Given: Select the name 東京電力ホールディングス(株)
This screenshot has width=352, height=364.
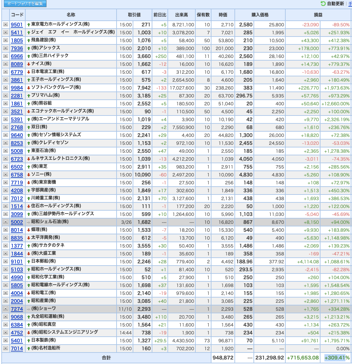Looking at the screenshot, I should (60, 24).
